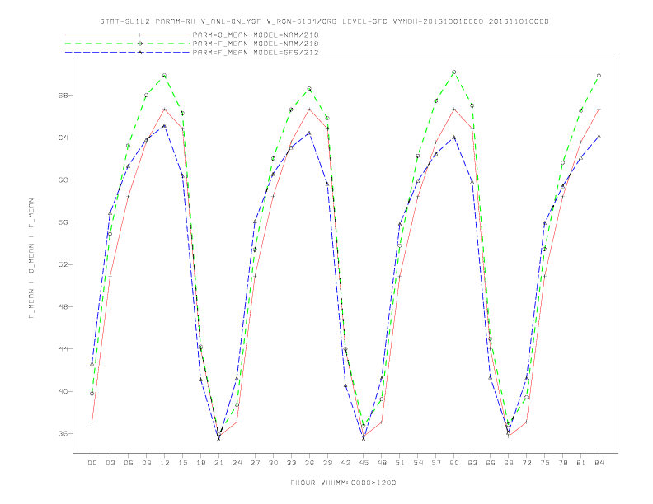Click blue triangle data point at hour 36
This screenshot has height=504, width=653.
pyautogui.click(x=309, y=133)
